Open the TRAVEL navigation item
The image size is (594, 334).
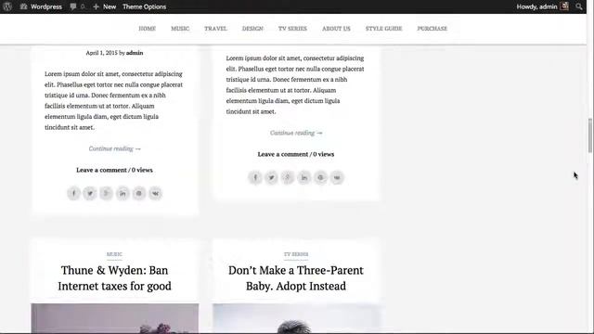point(215,29)
